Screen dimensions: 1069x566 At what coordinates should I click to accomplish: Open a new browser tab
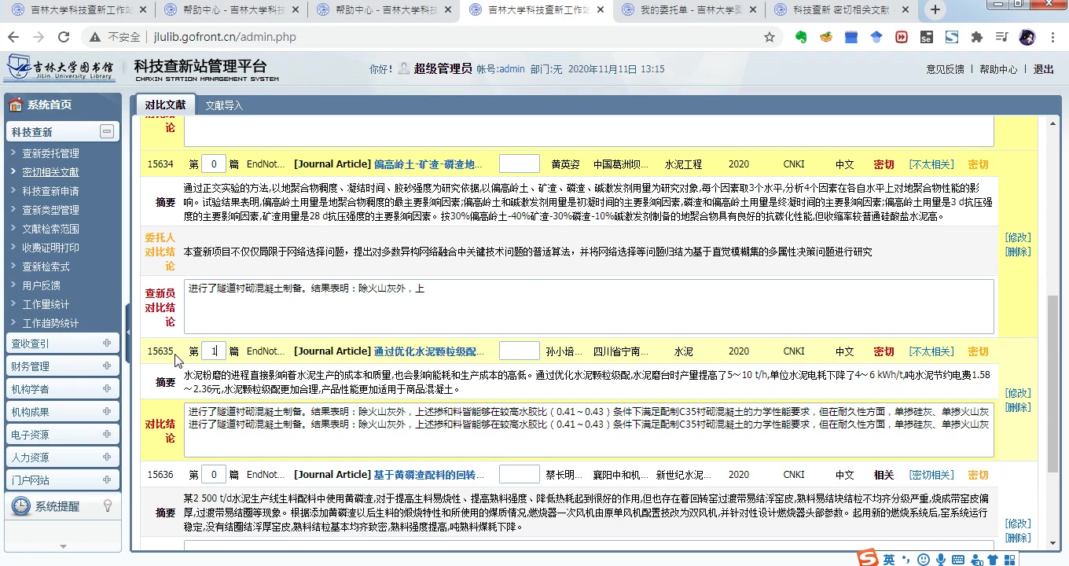click(935, 9)
